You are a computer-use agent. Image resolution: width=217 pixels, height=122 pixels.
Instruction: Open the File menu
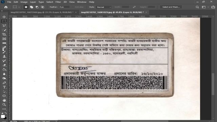[x=9, y=2]
